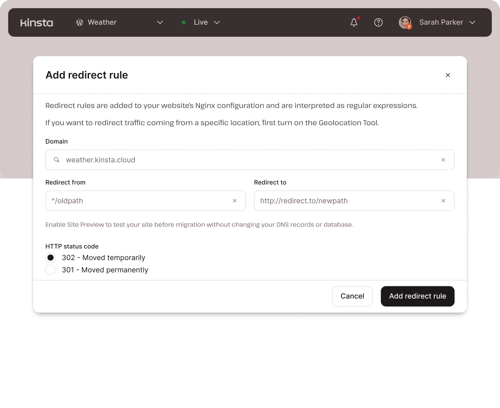Expand the Sarah Parker account menu chevron
Screen dimensions: 500x408
point(472,23)
